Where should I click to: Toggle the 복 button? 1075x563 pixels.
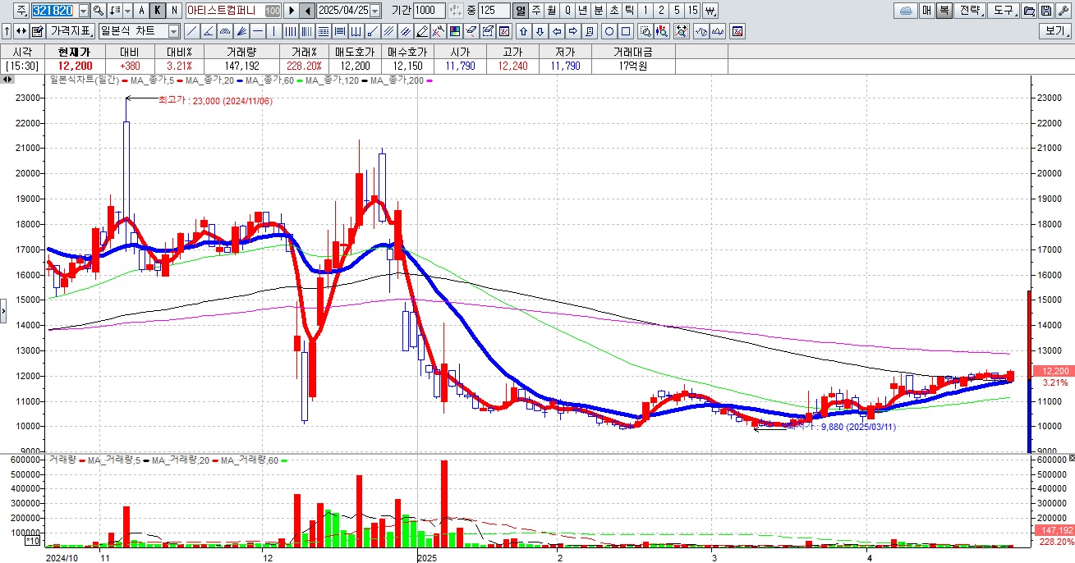tap(944, 11)
